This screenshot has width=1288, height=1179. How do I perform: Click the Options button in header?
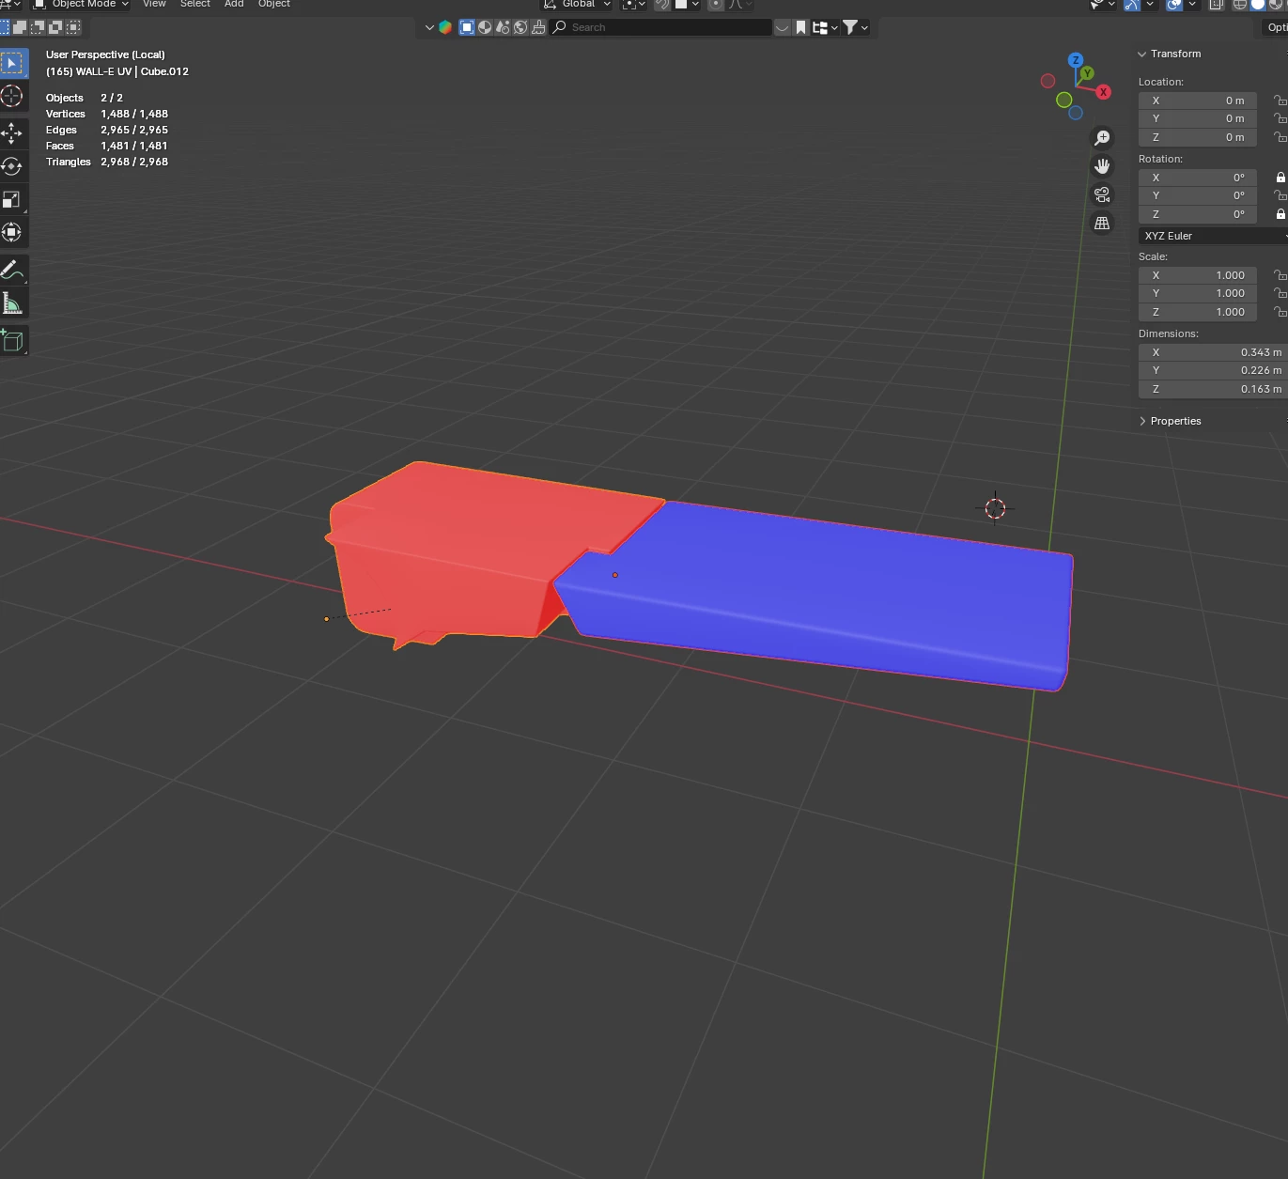pos(1274,27)
